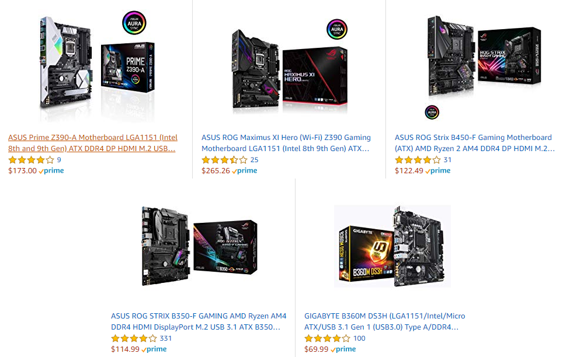
Task: Click the prime badge next to $69.99
Action: coord(343,349)
